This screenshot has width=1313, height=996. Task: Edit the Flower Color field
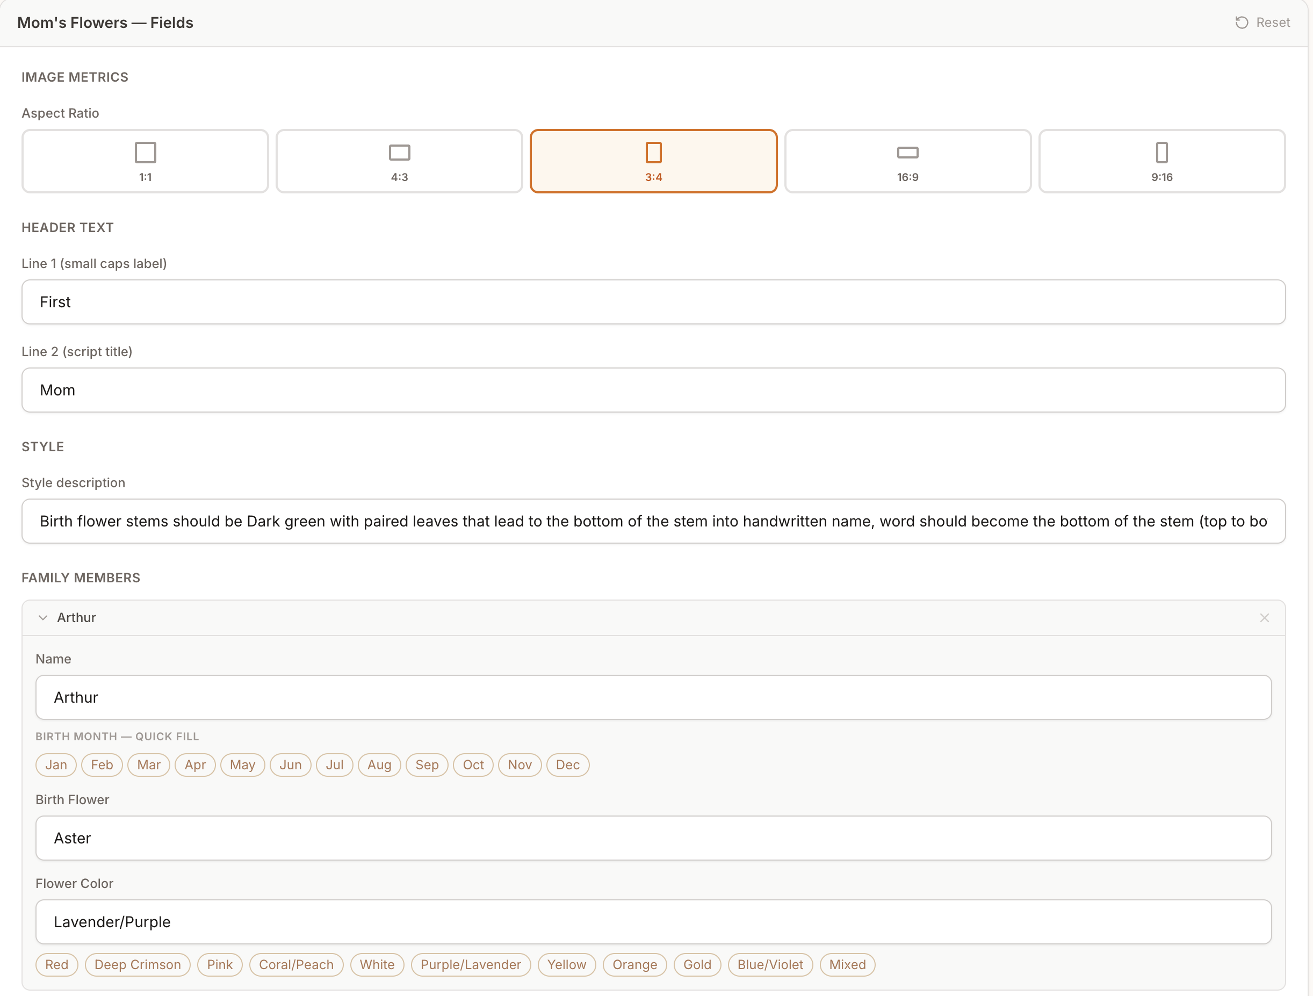click(653, 922)
